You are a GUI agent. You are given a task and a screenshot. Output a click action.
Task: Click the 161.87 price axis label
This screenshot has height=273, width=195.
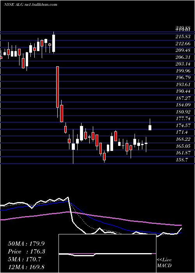click(183, 153)
